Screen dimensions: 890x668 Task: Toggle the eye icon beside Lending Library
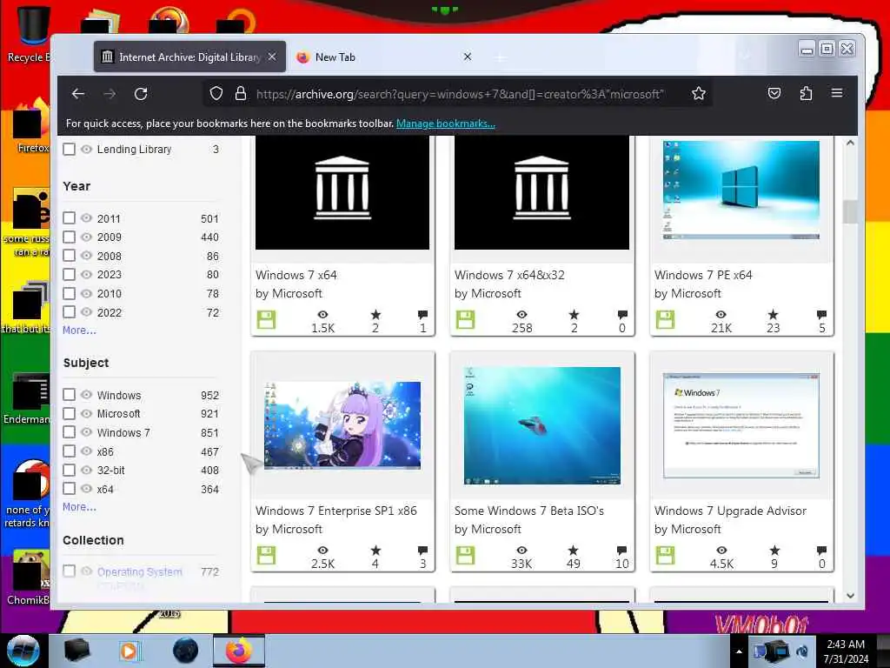tap(86, 150)
